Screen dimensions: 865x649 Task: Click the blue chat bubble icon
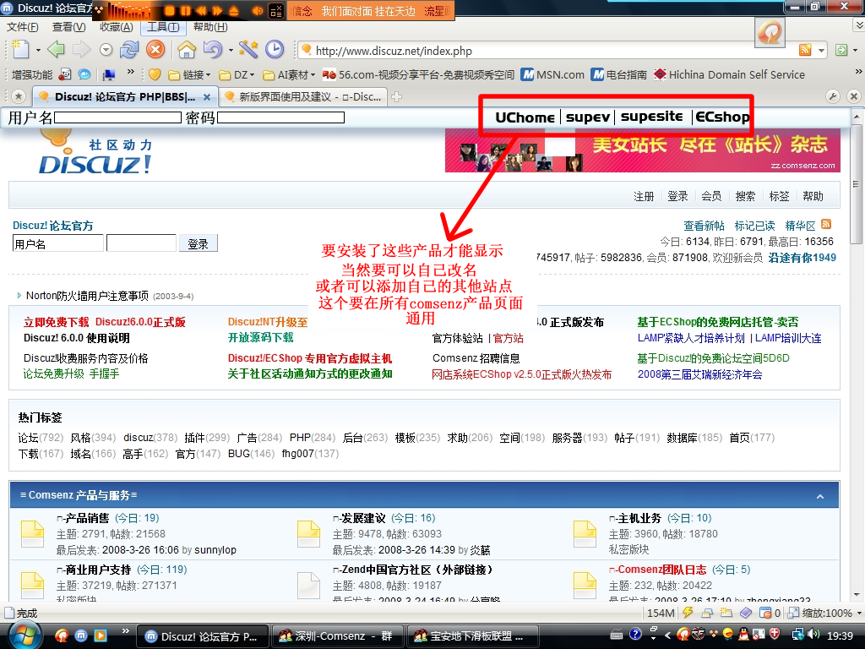pos(84,74)
